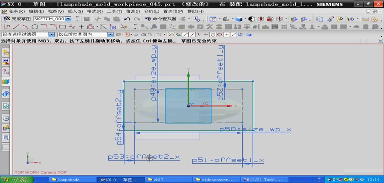384x183 pixels.
Task: Open the SKETCH_000 name dropdown
Action: tap(68, 19)
